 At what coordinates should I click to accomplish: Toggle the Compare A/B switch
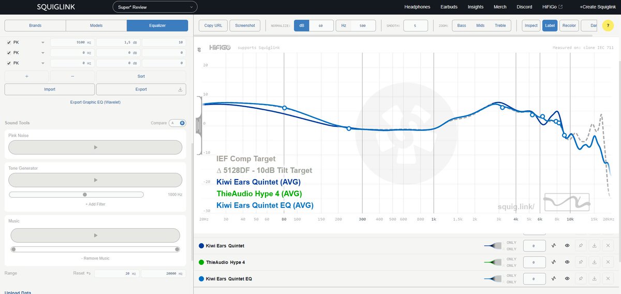pos(177,123)
